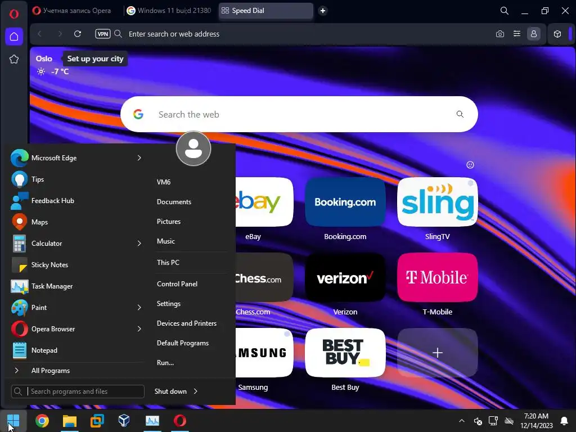
Task: Click the Opera logo menu button
Action: [14, 14]
